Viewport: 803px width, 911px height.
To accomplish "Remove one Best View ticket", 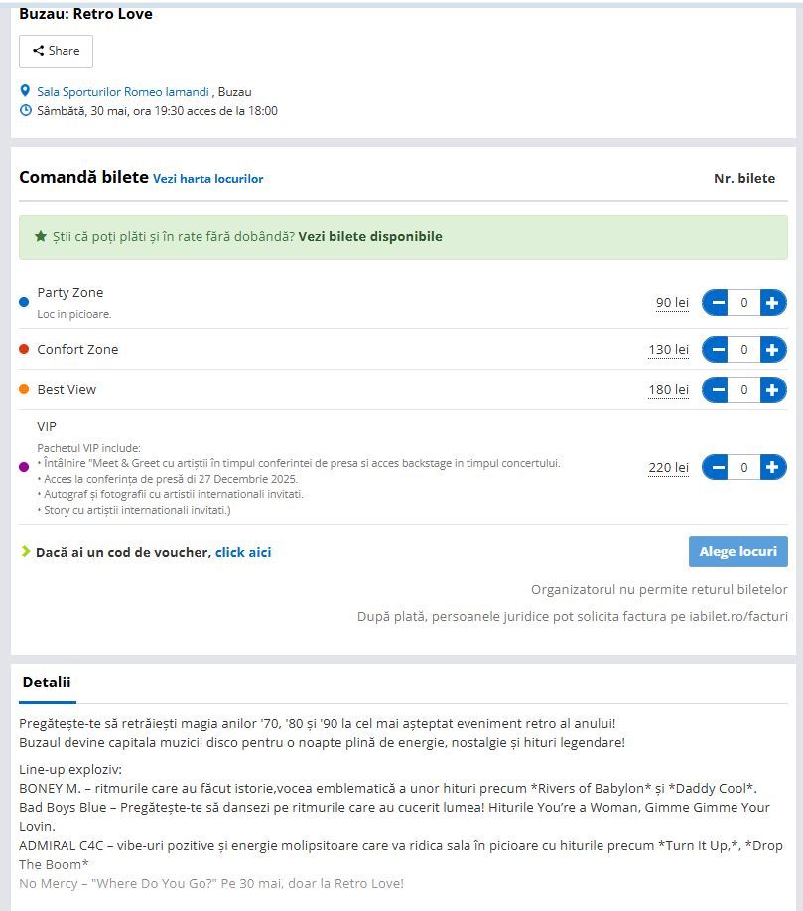I will 717,390.
